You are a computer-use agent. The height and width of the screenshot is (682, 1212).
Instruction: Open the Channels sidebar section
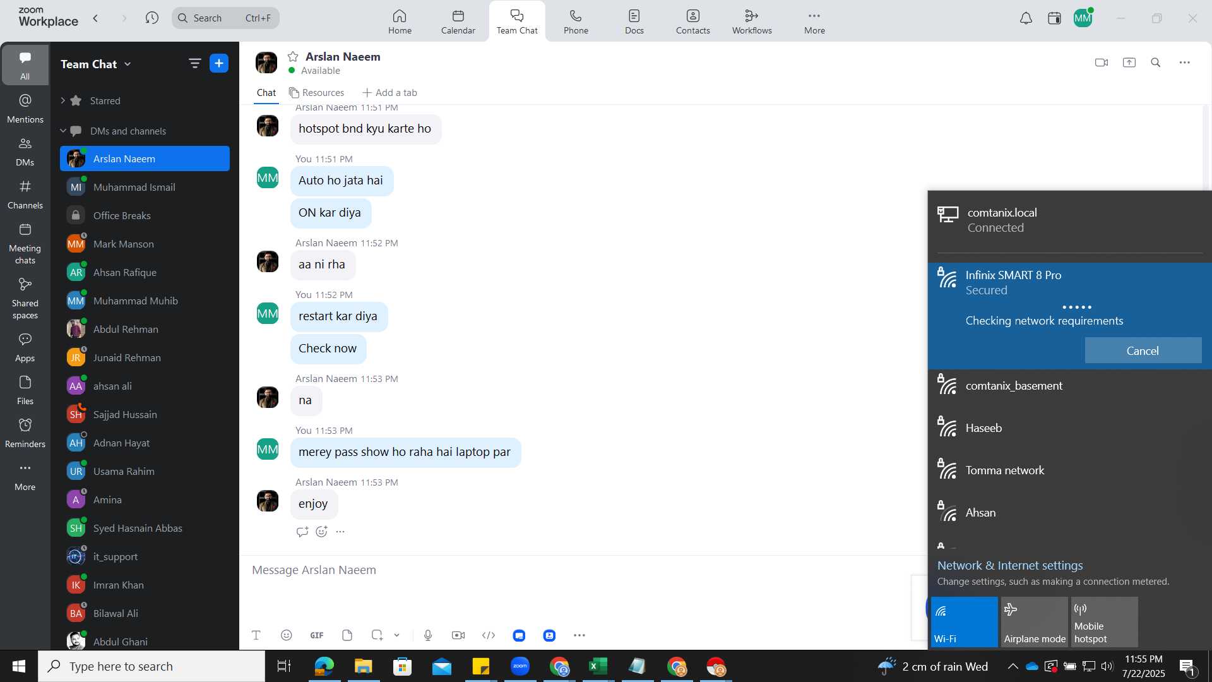tap(25, 194)
